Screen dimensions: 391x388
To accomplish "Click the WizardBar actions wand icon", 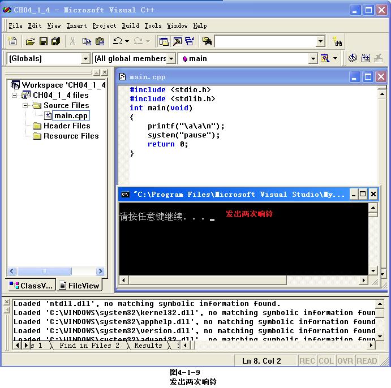I will [325, 59].
